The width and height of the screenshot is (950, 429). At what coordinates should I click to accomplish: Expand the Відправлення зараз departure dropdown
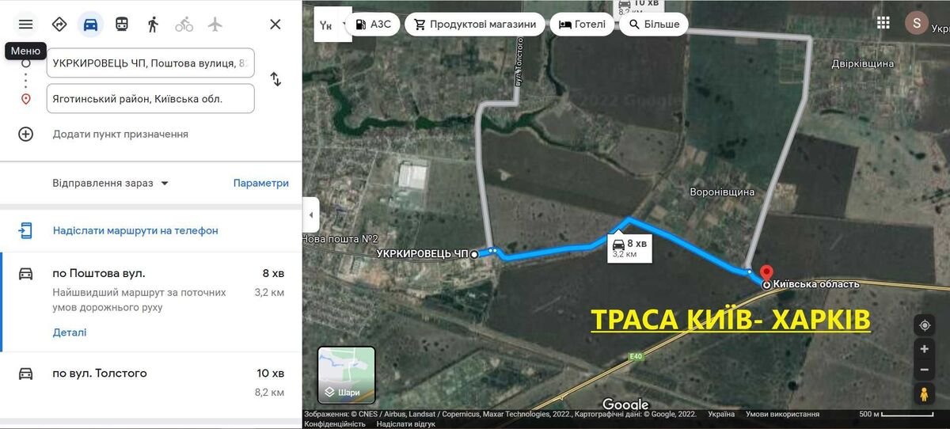(x=111, y=183)
